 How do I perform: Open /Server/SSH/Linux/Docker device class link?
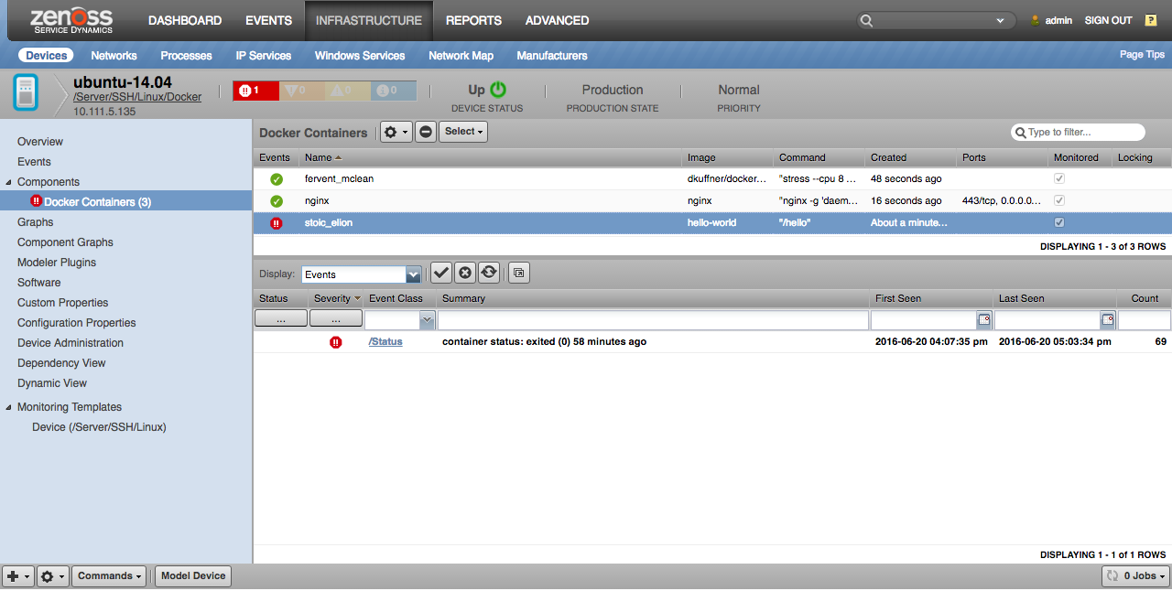tap(137, 97)
